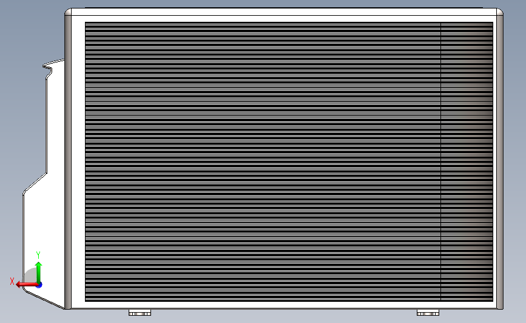Click the green Y axis arrow of triad

click(x=39, y=273)
